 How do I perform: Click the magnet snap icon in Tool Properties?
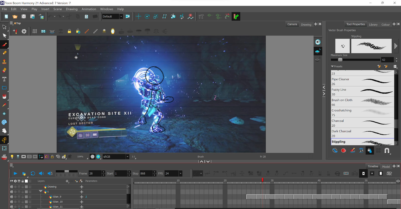coord(387,150)
